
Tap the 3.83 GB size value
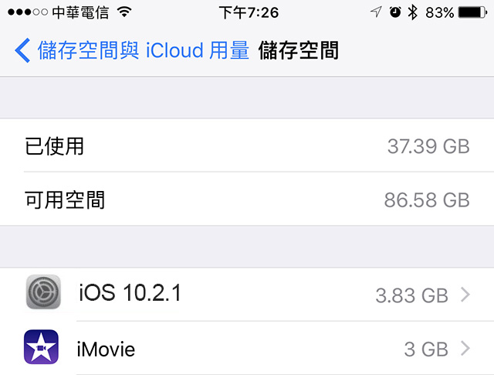[411, 295]
